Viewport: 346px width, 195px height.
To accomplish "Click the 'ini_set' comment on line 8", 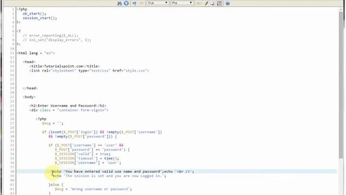I will (57, 40).
